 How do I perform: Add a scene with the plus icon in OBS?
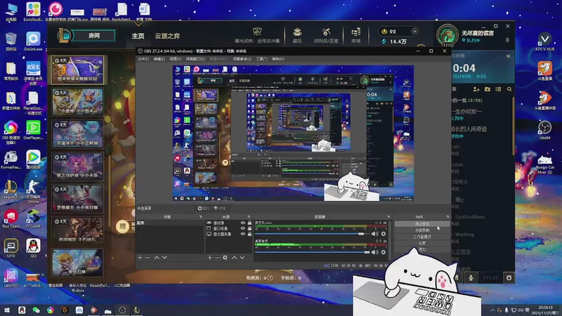tap(140, 258)
